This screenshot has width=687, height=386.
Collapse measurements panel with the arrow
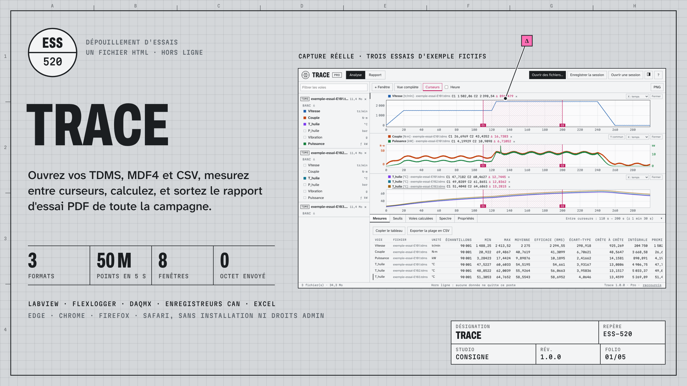tap(662, 218)
